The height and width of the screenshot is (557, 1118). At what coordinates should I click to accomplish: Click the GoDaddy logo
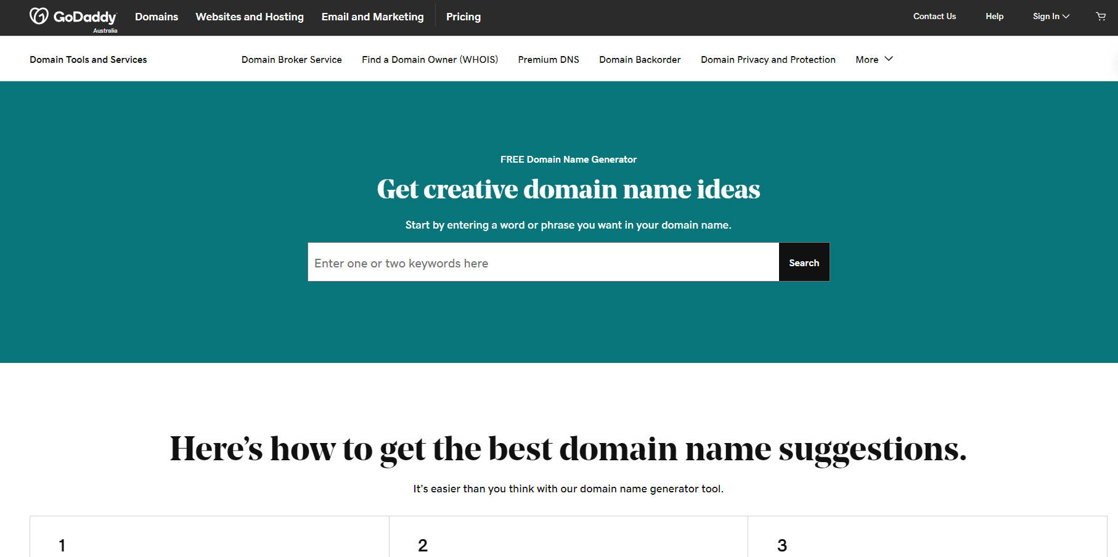coord(73,16)
